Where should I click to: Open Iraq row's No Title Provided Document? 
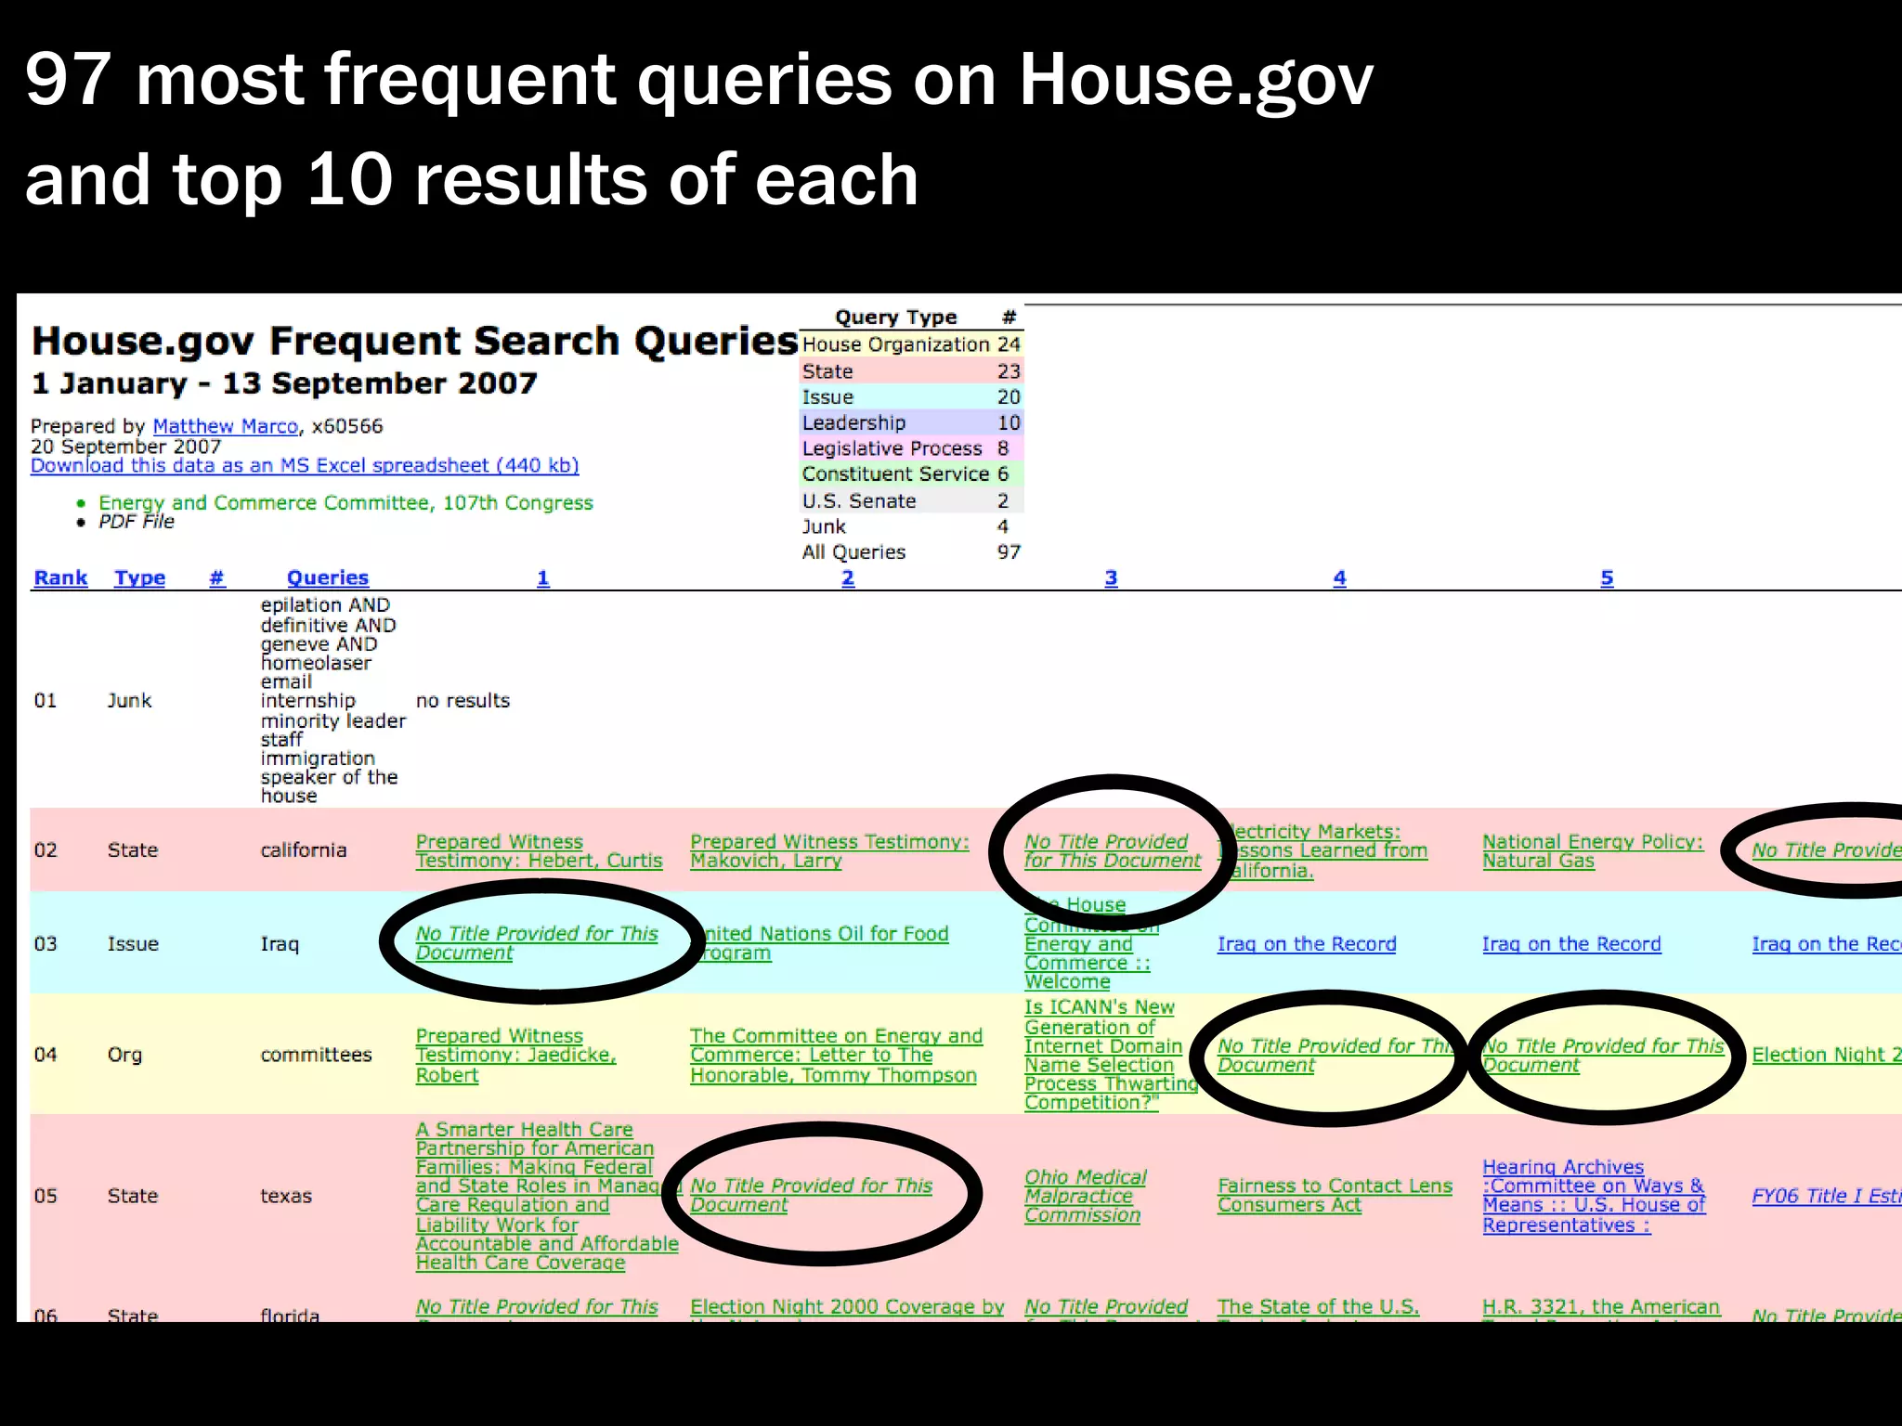537,942
